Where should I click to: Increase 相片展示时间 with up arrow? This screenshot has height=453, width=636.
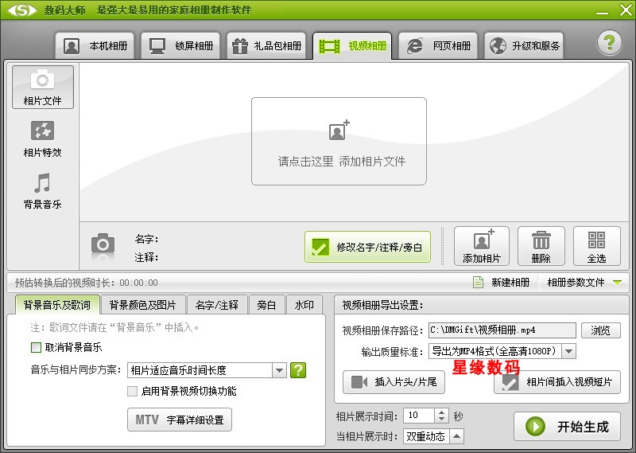pos(442,412)
